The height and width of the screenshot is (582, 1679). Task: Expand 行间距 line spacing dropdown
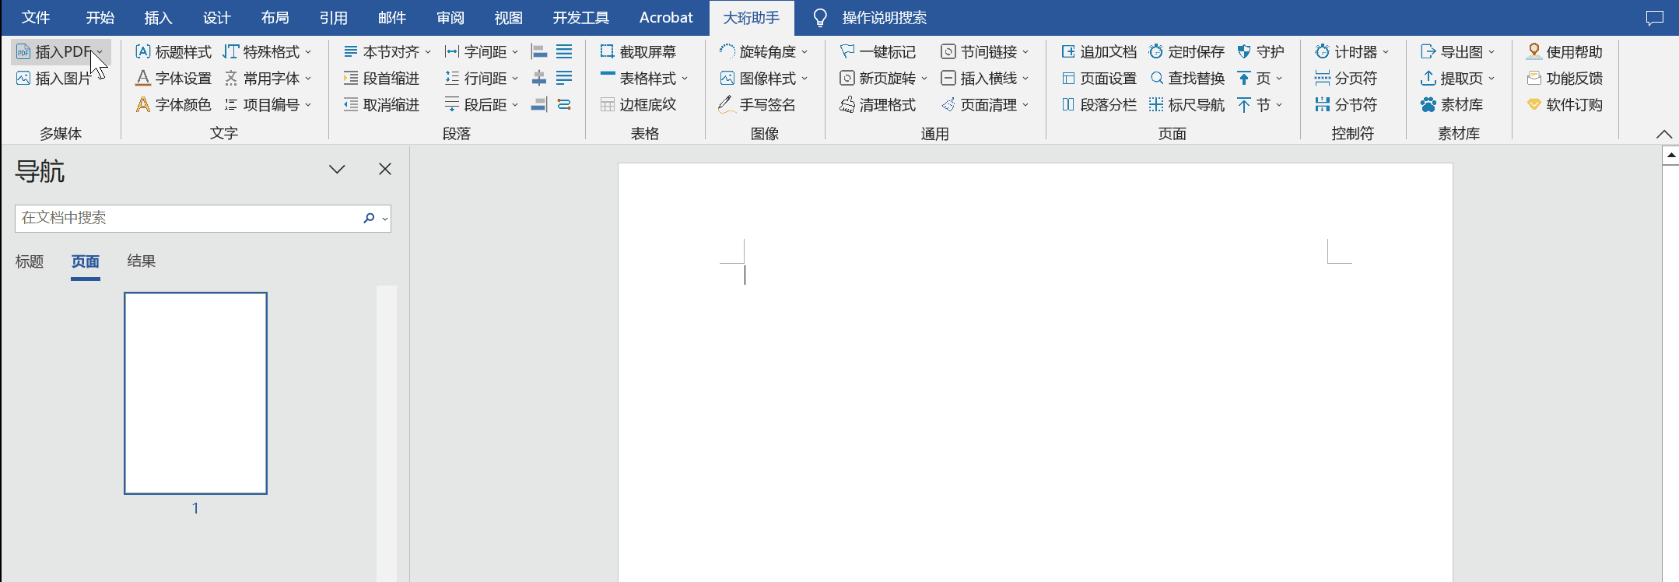click(515, 79)
